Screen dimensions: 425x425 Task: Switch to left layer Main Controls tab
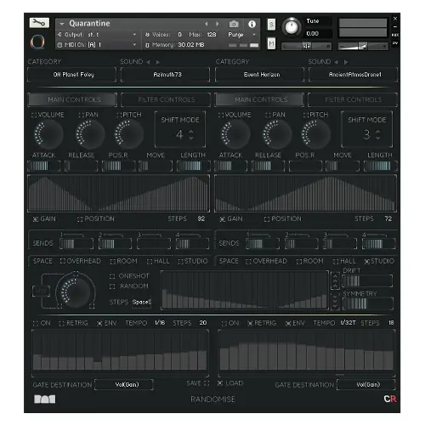72,99
